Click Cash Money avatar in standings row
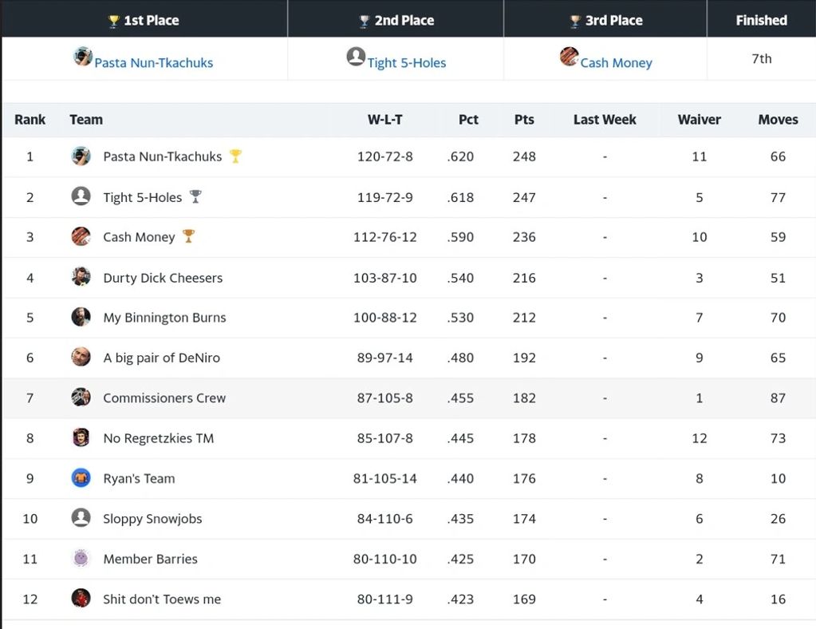This screenshot has width=816, height=629. (x=81, y=236)
